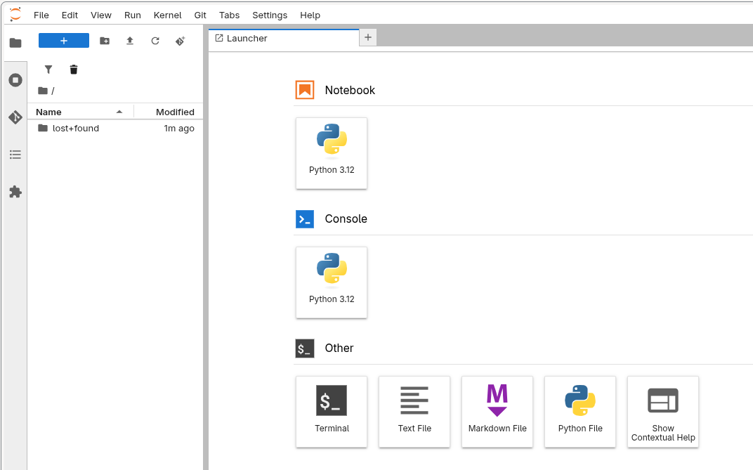753x470 pixels.
Task: Refresh the file browser listing
Action: (x=155, y=41)
